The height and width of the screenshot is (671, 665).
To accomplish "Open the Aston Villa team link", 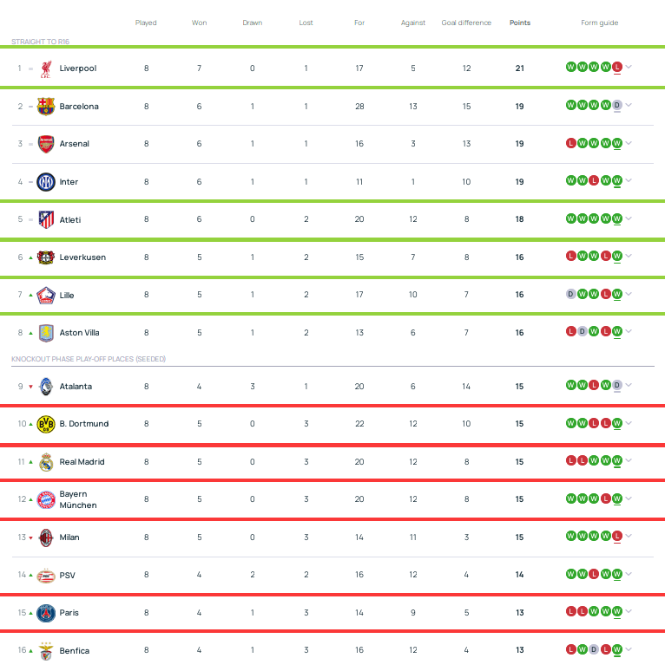I will tap(79, 333).
